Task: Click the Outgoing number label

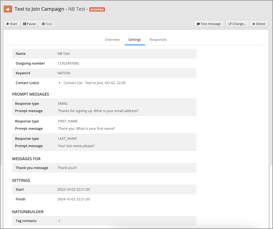Action: 30,63
